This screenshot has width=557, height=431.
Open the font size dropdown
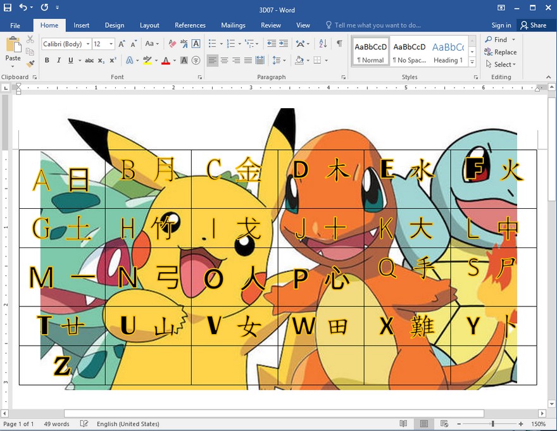[x=111, y=44]
